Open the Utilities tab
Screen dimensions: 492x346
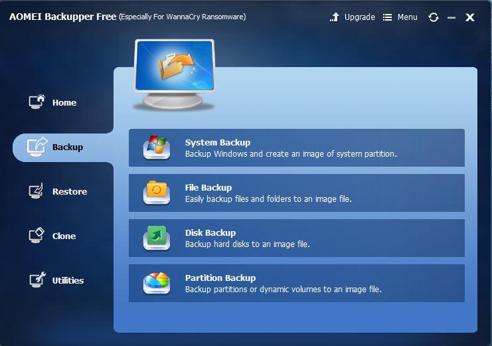pos(68,280)
